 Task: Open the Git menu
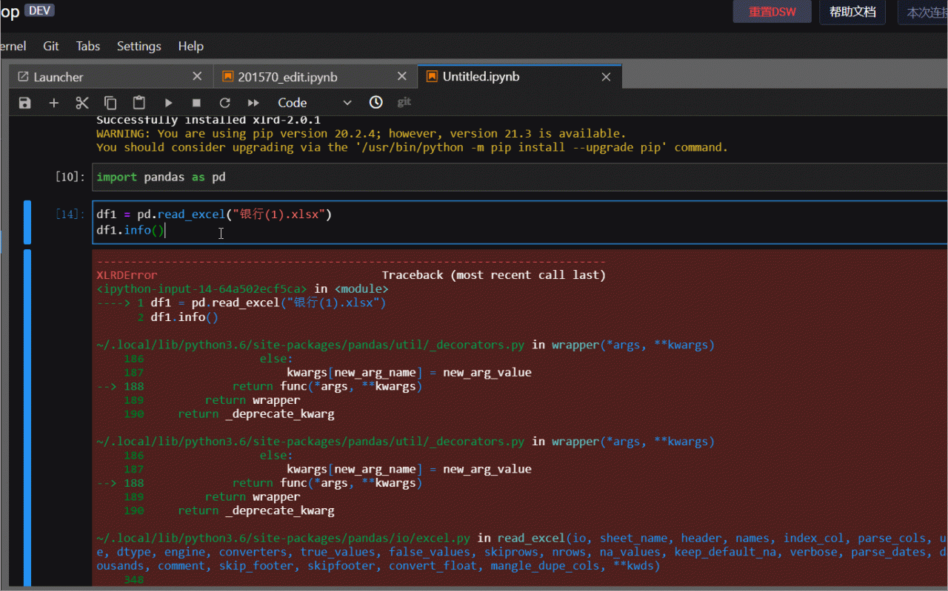coord(51,46)
